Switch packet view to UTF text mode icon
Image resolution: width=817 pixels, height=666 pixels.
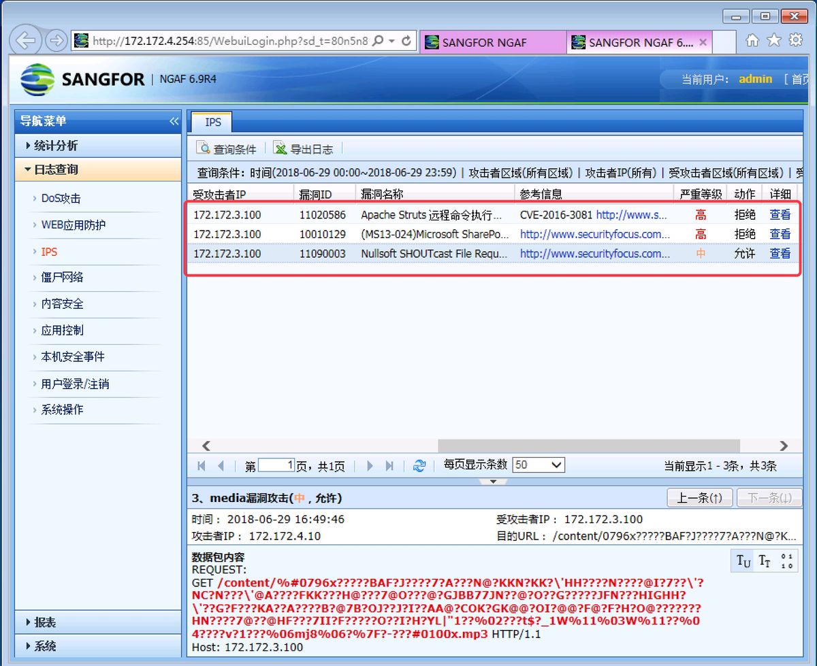coord(743,561)
